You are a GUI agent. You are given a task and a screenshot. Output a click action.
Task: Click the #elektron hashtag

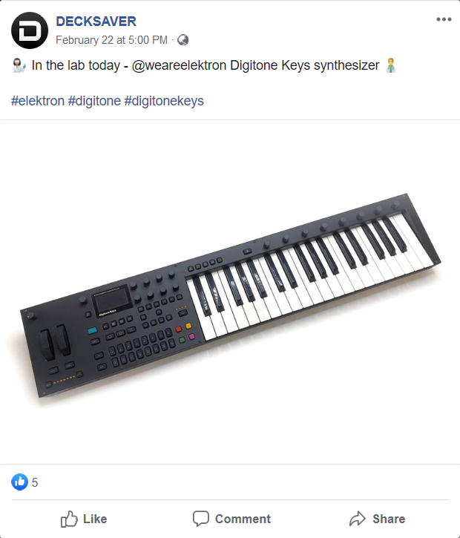(38, 101)
